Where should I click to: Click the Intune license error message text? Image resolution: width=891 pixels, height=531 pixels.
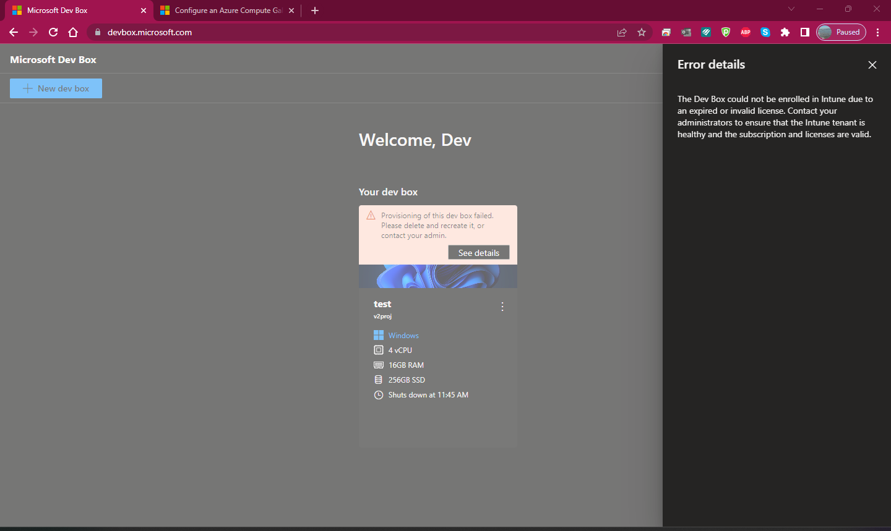(x=775, y=117)
